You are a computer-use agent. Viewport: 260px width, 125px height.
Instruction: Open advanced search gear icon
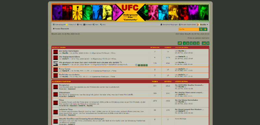pyautogui.click(x=205, y=29)
